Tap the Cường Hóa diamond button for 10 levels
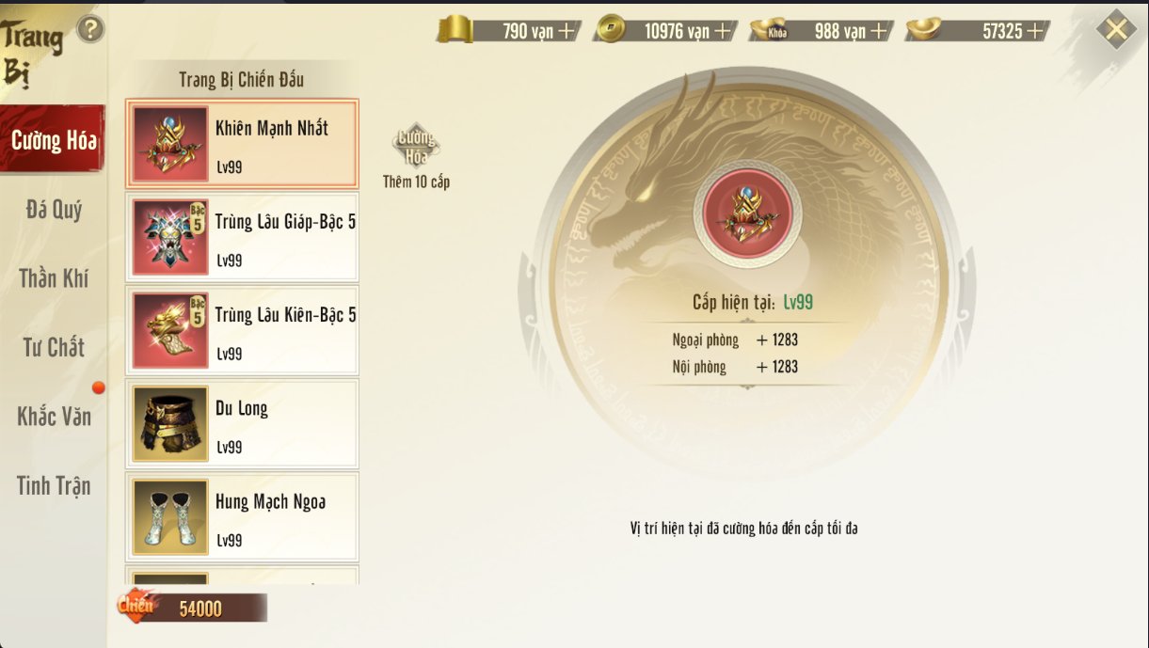 point(416,147)
